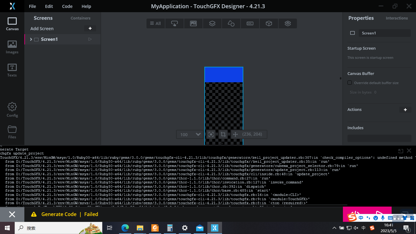Open the 3D box miscellaneous widget category
The height and width of the screenshot is (234, 416).
269,23
